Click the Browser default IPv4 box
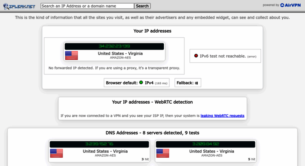This screenshot has height=166, width=305. [137, 83]
